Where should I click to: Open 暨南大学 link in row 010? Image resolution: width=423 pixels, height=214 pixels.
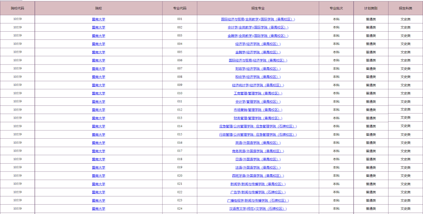tap(98, 93)
